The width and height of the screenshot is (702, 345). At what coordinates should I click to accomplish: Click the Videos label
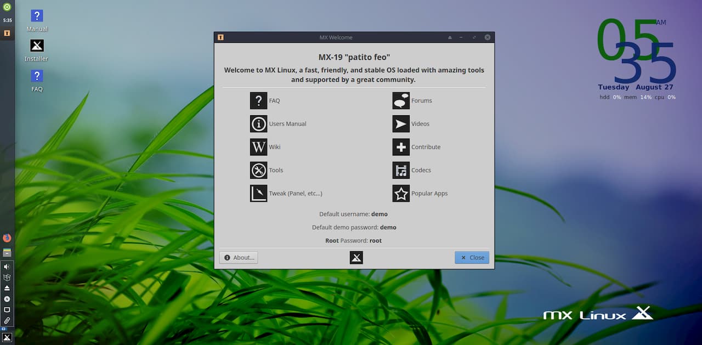pyautogui.click(x=421, y=124)
